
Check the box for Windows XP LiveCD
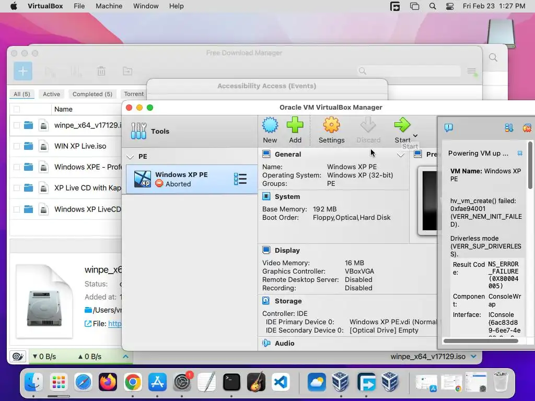tap(16, 209)
